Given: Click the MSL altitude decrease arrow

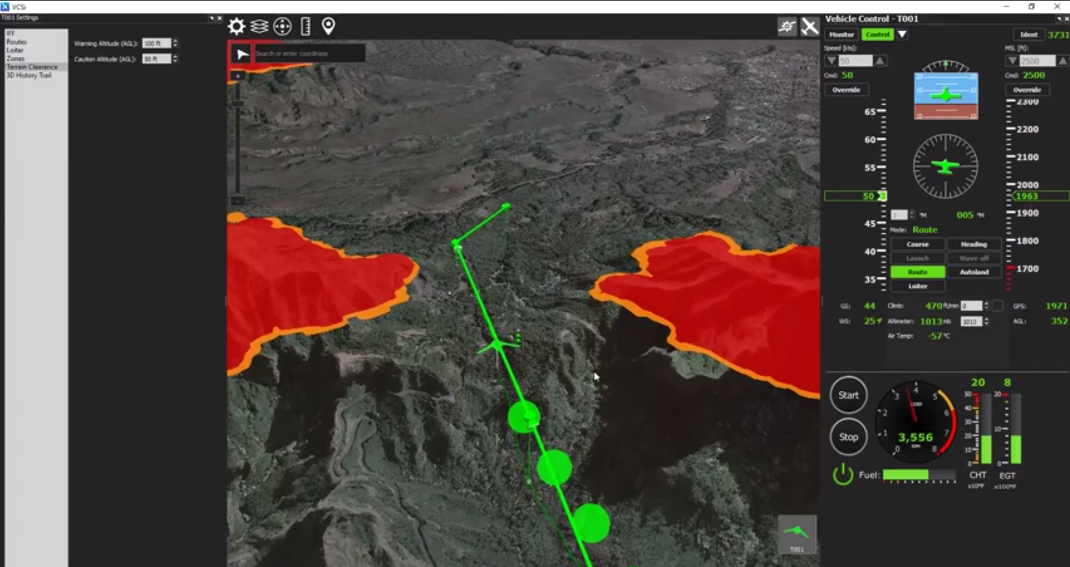Looking at the screenshot, I should pos(1012,61).
